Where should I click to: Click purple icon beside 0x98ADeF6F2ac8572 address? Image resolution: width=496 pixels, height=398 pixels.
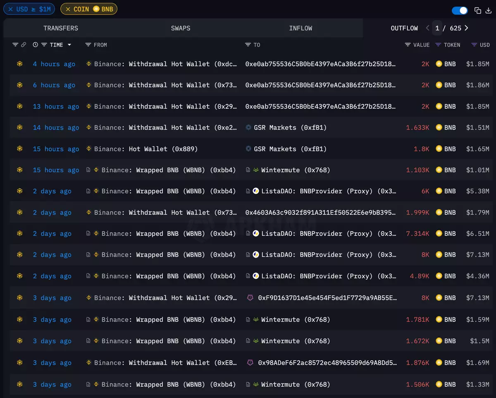250,363
